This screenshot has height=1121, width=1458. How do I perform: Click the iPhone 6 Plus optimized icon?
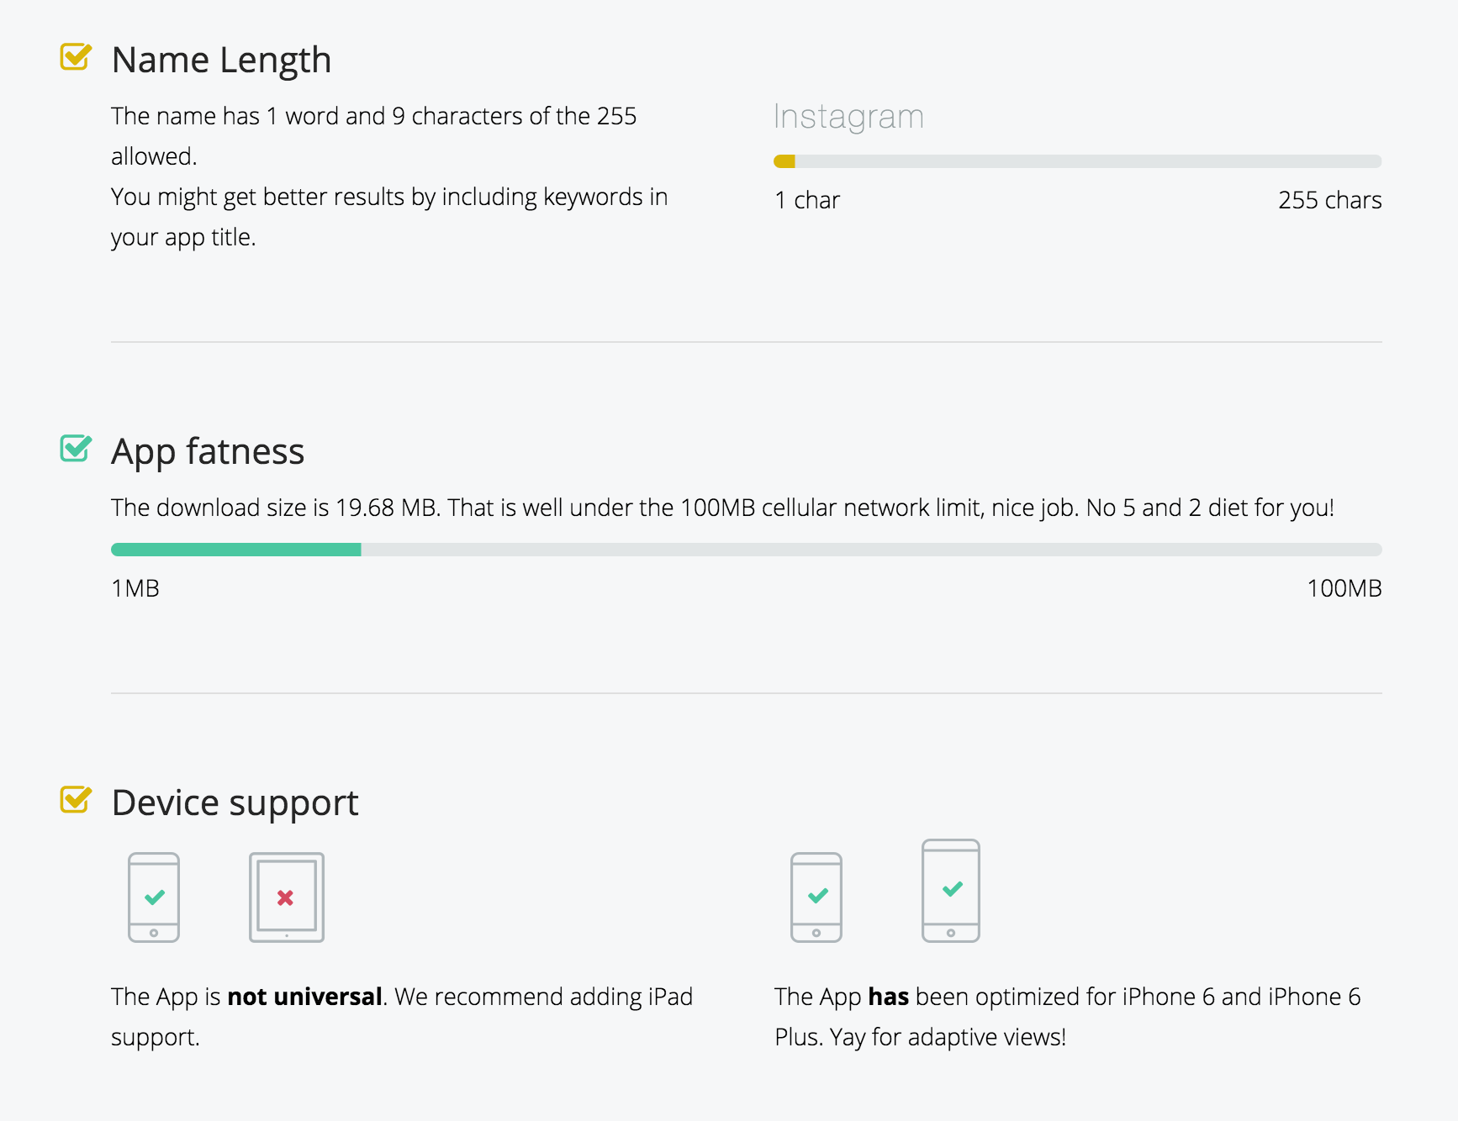pos(951,890)
